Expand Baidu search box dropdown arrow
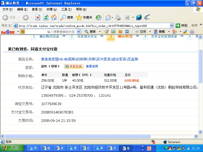203x152 pixels. click(x=78, y=32)
